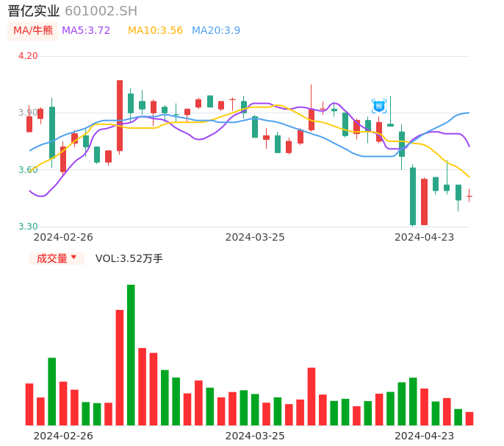
Task: Click the 3.30 price axis label
Action: pos(28,227)
